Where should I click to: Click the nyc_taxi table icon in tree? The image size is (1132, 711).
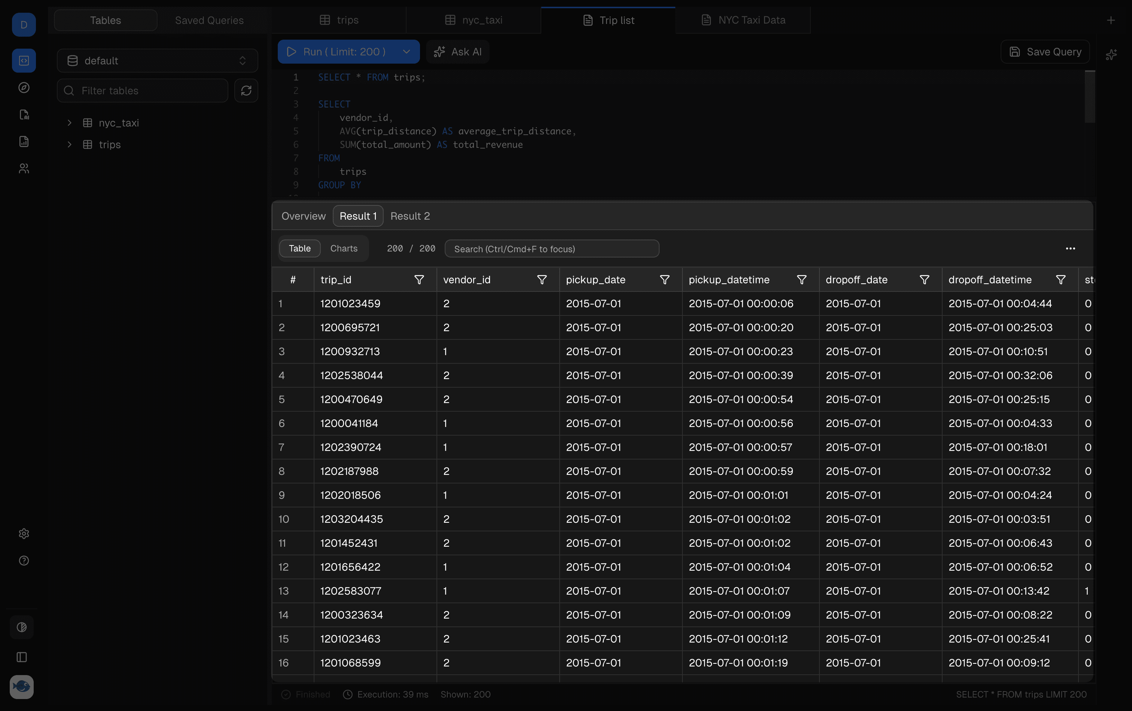[88, 123]
